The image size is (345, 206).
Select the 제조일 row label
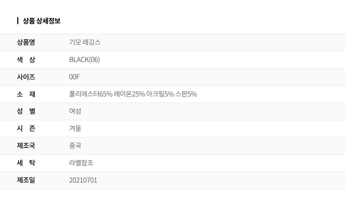(26, 180)
